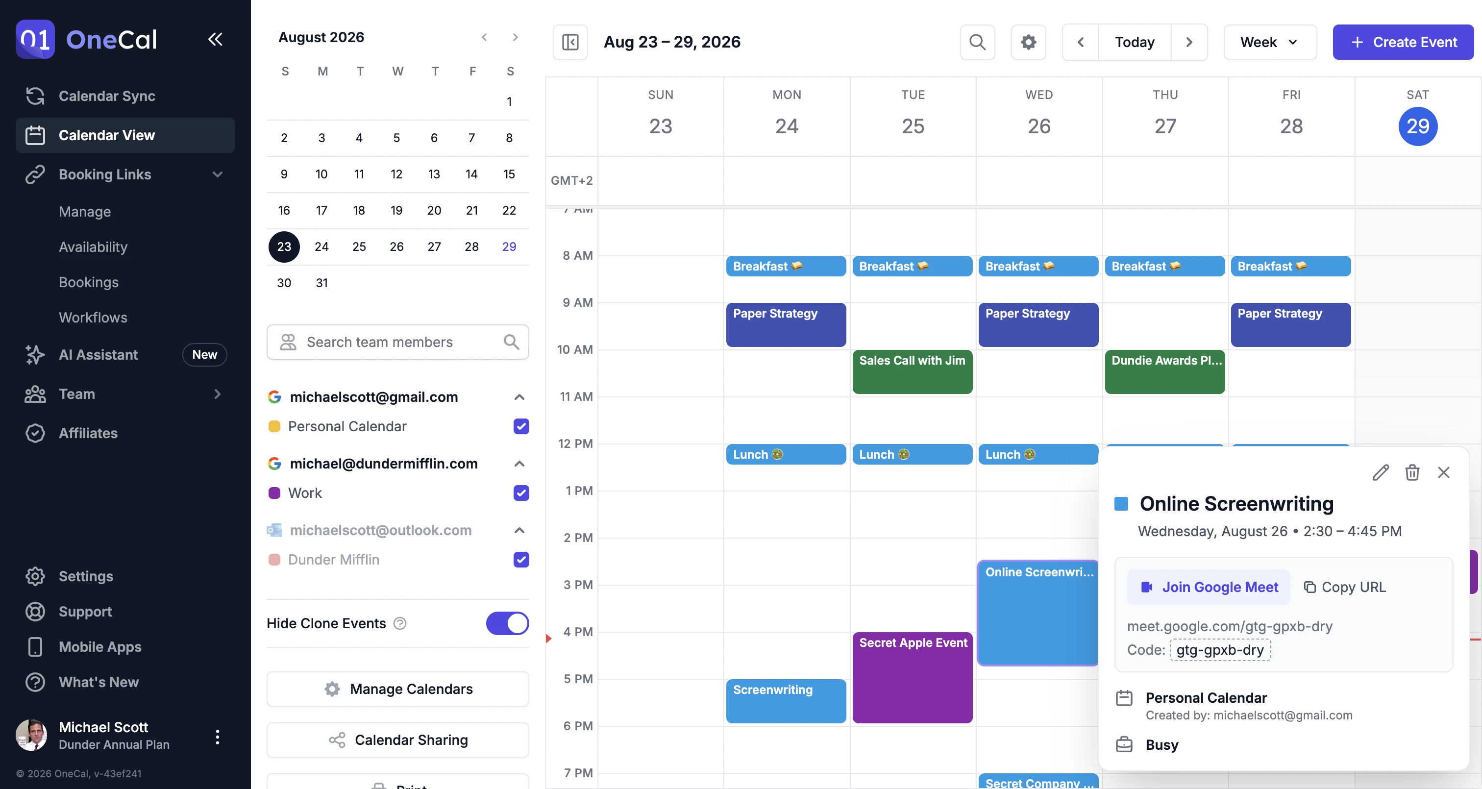The width and height of the screenshot is (1482, 789).
Task: Select August 12 in mini calendar
Action: [x=396, y=174]
